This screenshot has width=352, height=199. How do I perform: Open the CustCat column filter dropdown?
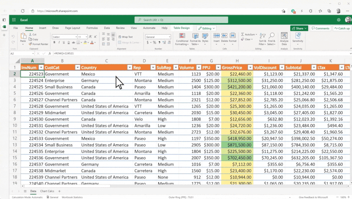(78, 67)
